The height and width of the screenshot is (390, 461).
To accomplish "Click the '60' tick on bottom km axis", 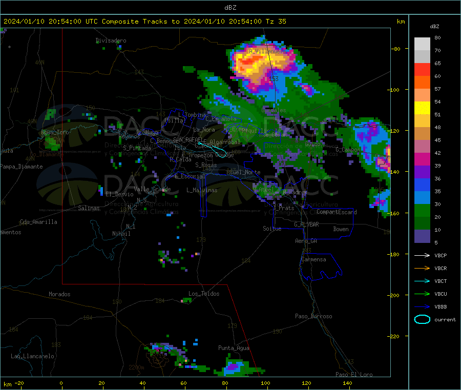I will 183,383.
